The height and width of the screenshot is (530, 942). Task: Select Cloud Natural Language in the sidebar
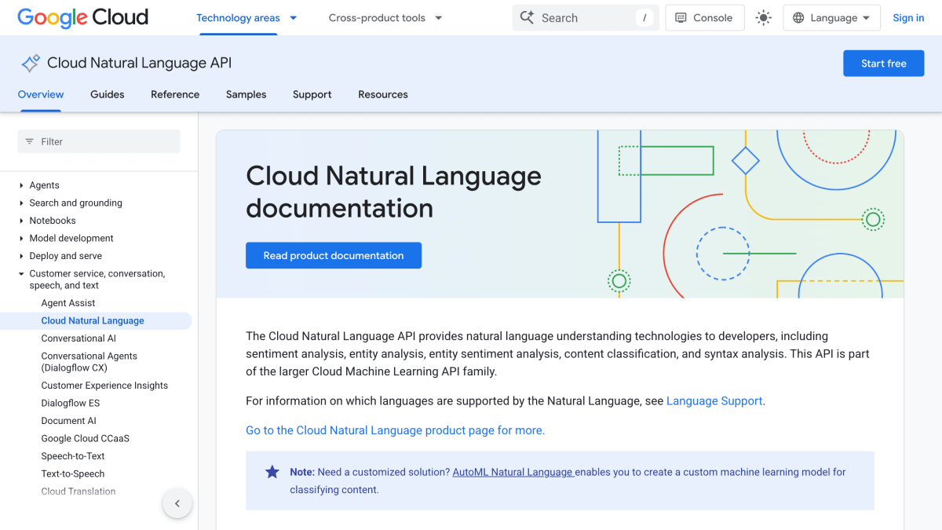click(x=93, y=320)
